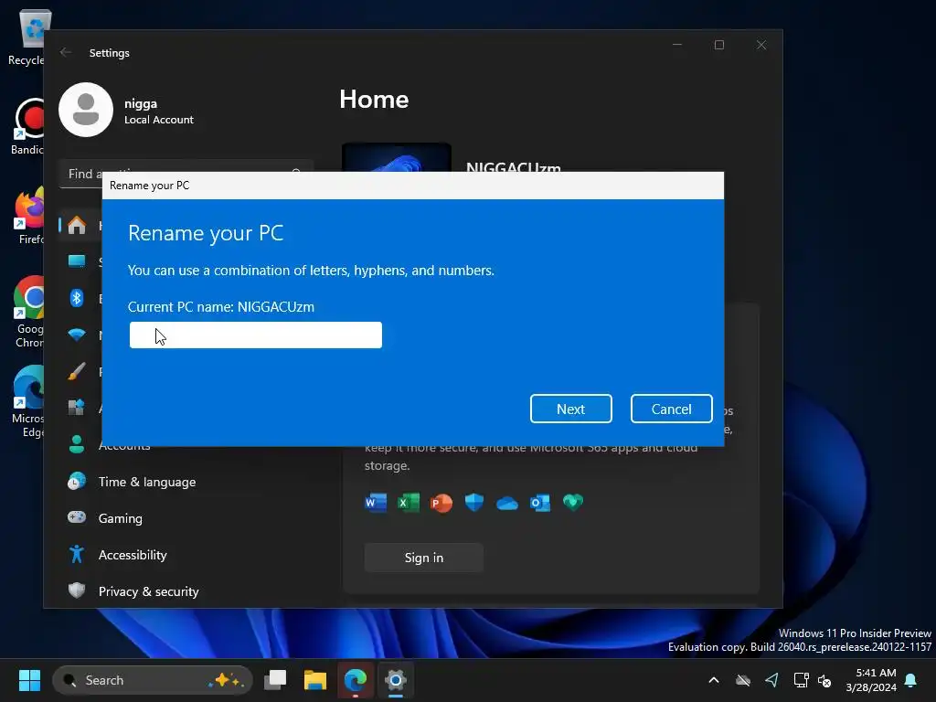Open Microsoft Edge from the taskbar

pos(356,680)
